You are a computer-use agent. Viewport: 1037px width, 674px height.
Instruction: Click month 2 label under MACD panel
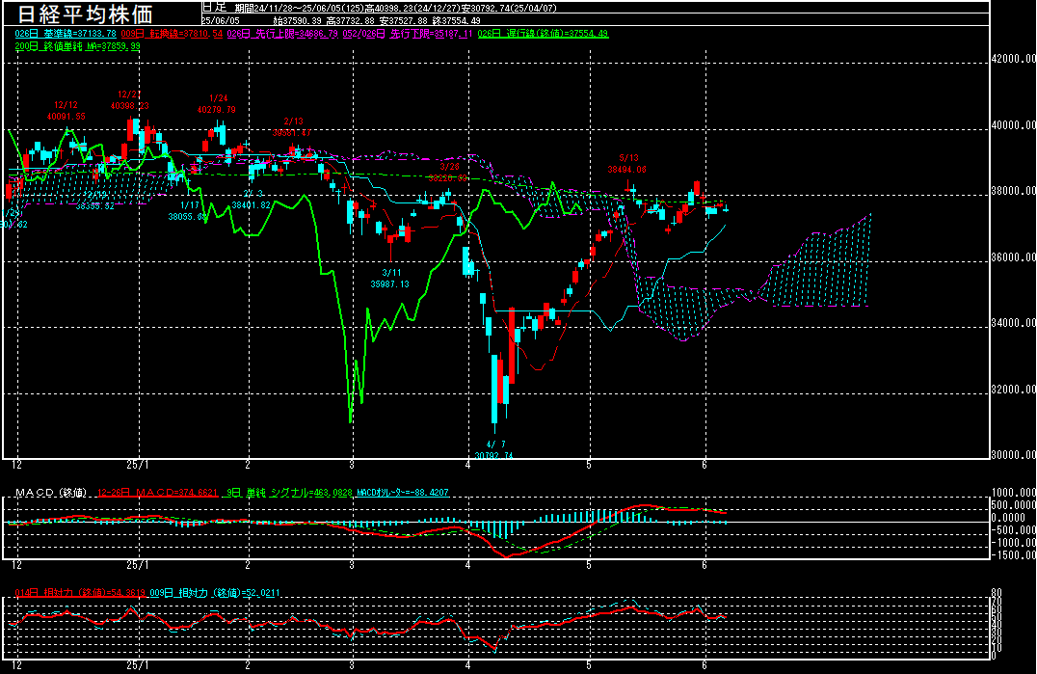[x=248, y=565]
